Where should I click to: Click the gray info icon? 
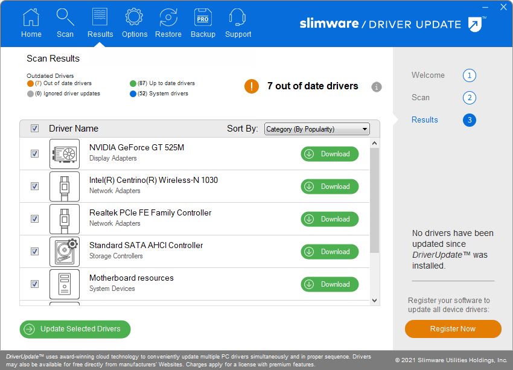(377, 87)
